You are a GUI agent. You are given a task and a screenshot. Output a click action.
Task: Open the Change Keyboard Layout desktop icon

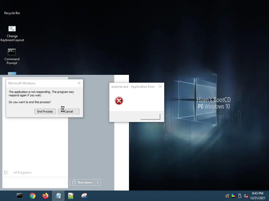[x=12, y=34]
